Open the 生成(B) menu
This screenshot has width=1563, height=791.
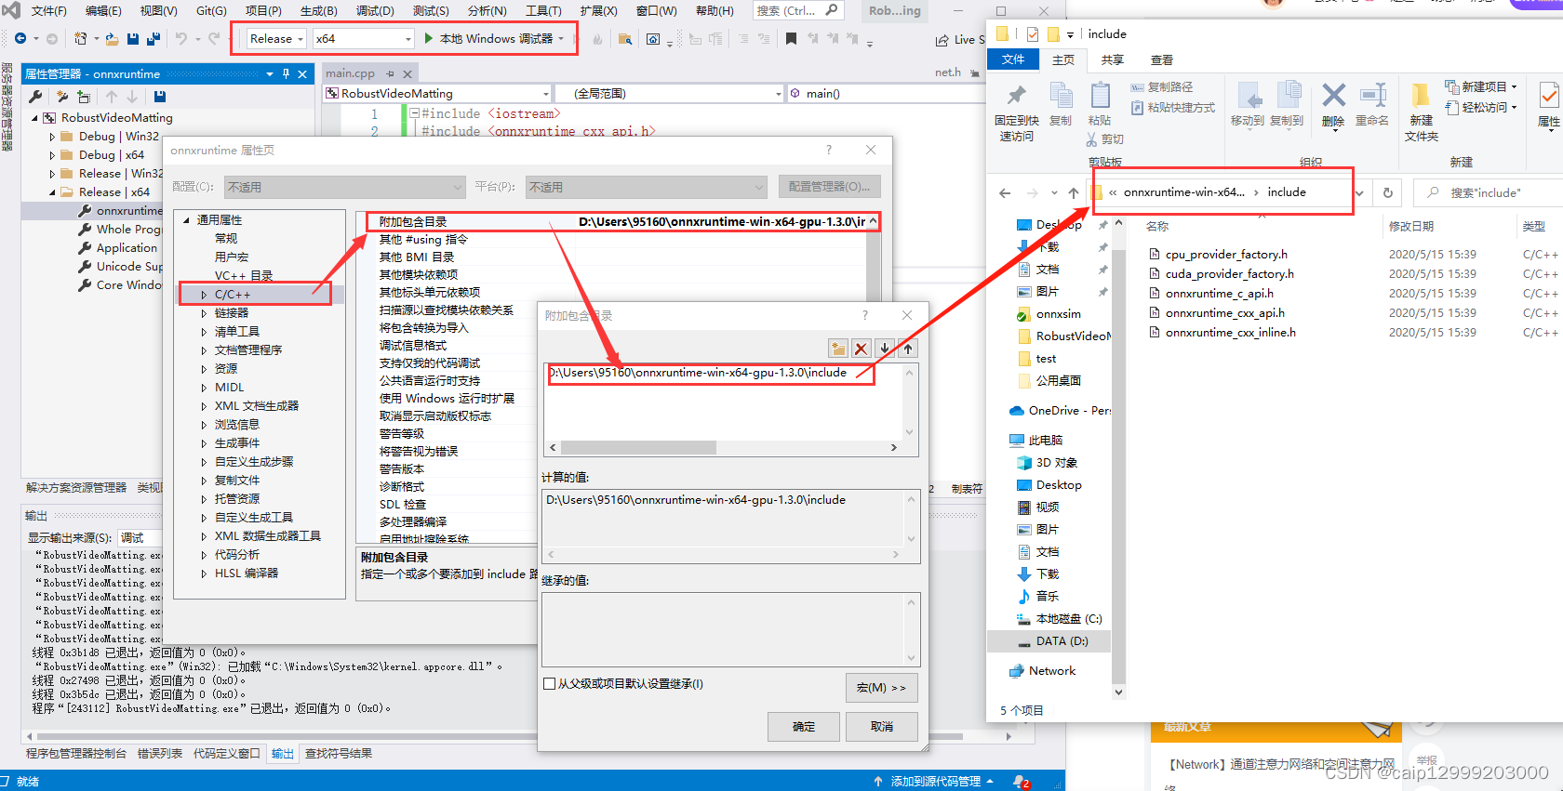(319, 11)
